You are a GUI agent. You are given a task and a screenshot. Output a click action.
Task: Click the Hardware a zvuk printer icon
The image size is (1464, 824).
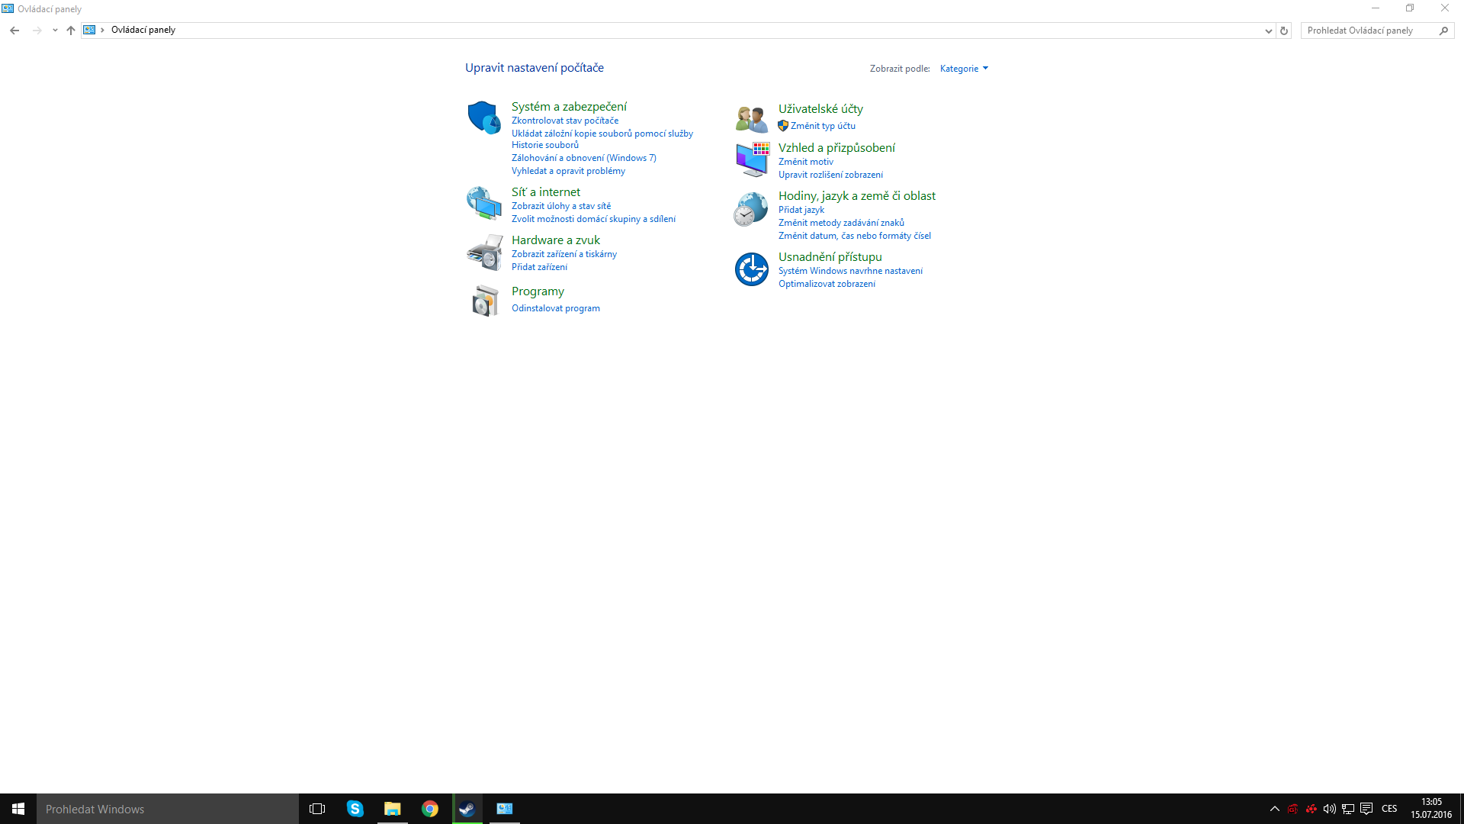[x=483, y=252]
